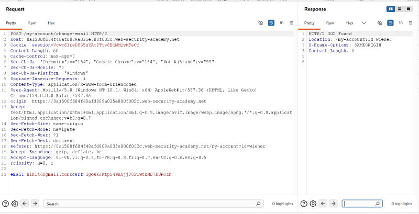Go to previous match in Response search
This screenshot has height=214, width=419.
point(323,204)
